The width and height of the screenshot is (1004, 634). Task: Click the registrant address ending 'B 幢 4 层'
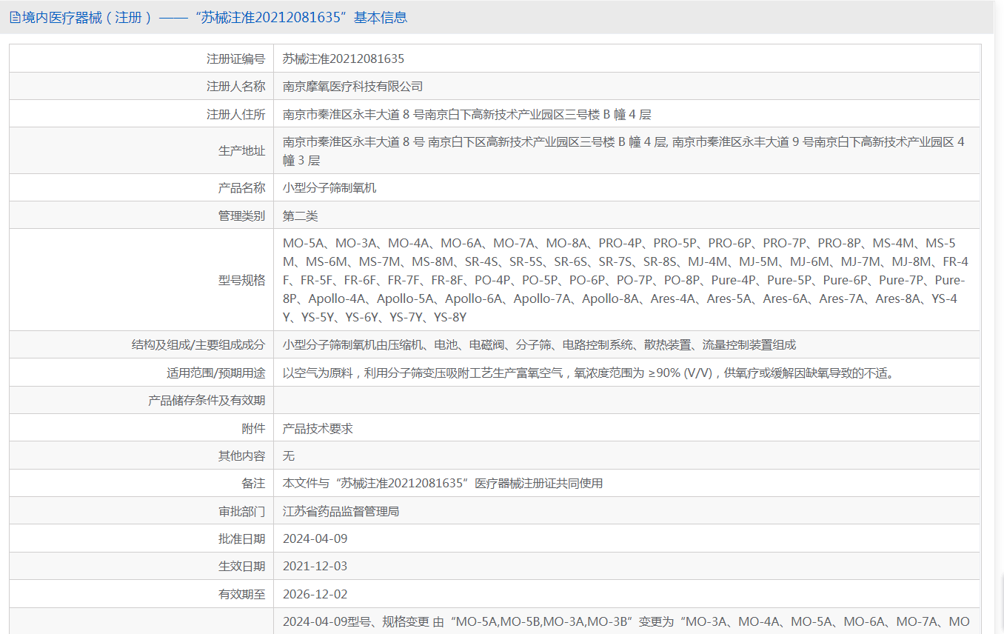467,114
